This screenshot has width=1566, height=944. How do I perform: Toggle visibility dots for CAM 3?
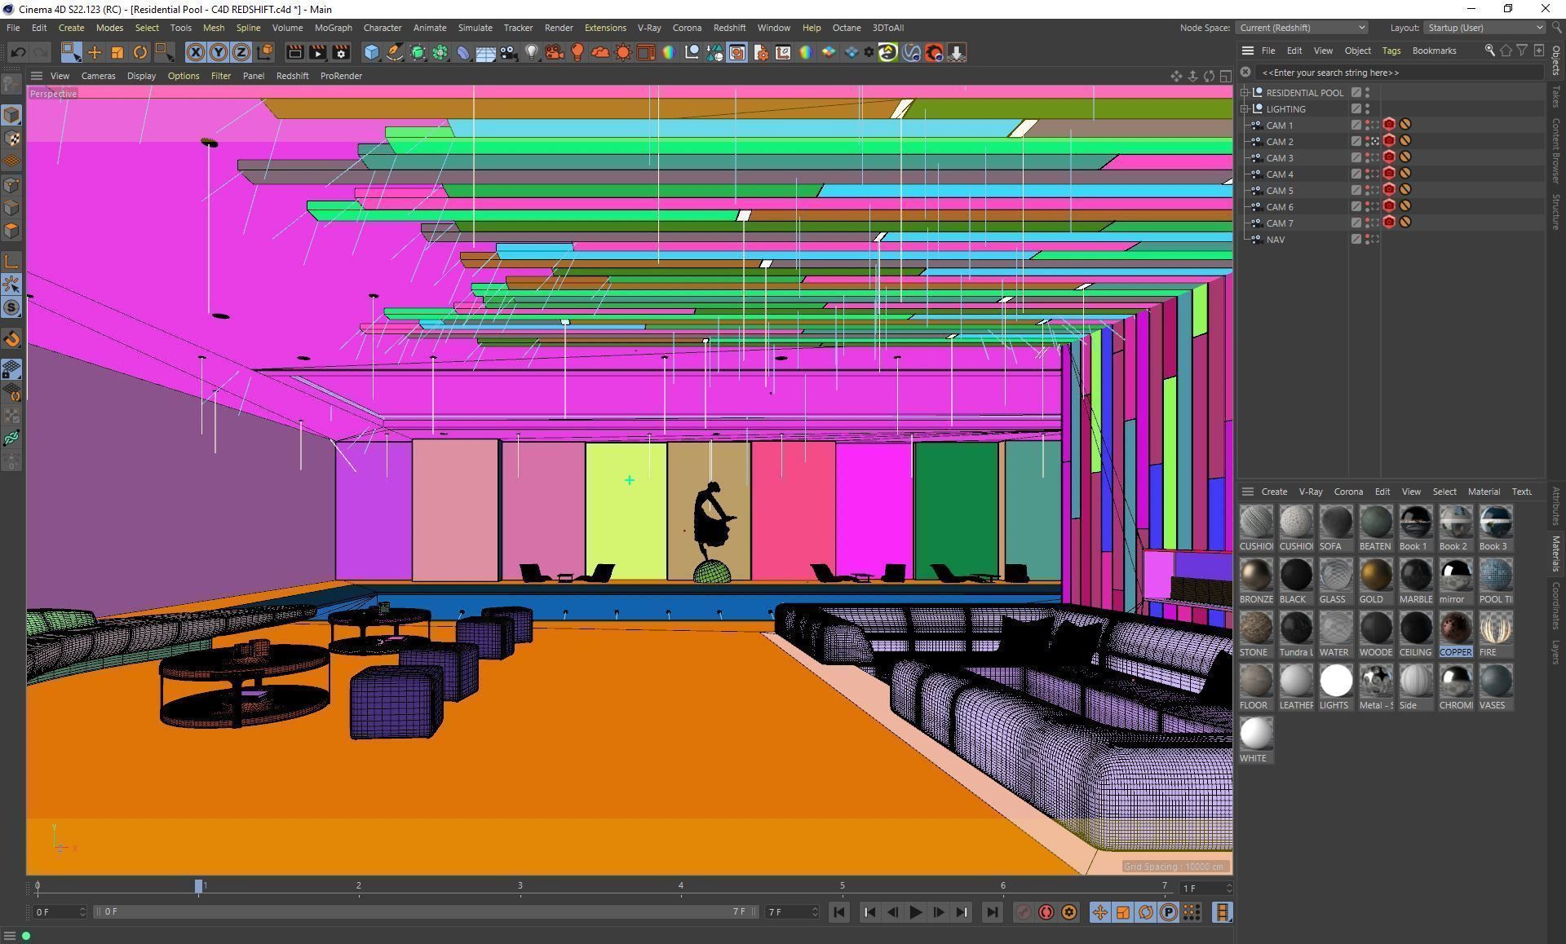[1368, 158]
